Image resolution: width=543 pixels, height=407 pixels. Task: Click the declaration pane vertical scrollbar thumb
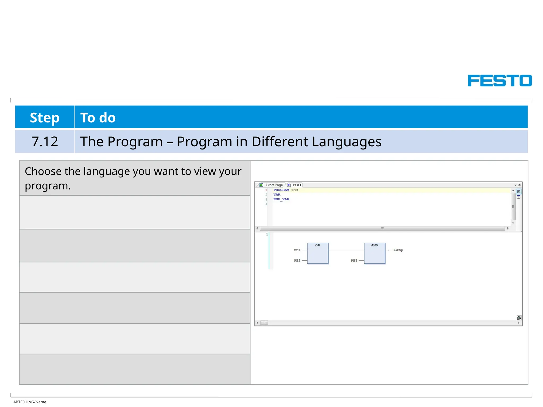tap(513, 207)
